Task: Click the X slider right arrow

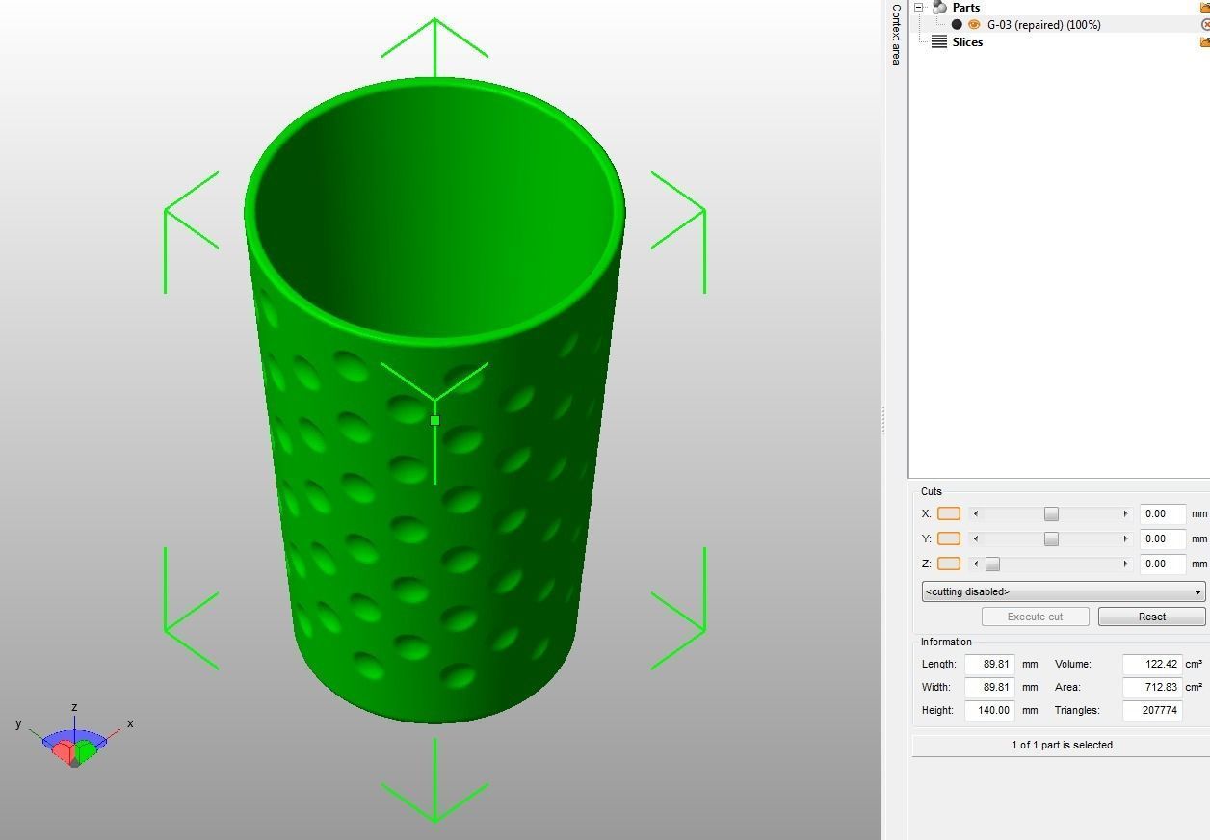Action: coord(1125,513)
